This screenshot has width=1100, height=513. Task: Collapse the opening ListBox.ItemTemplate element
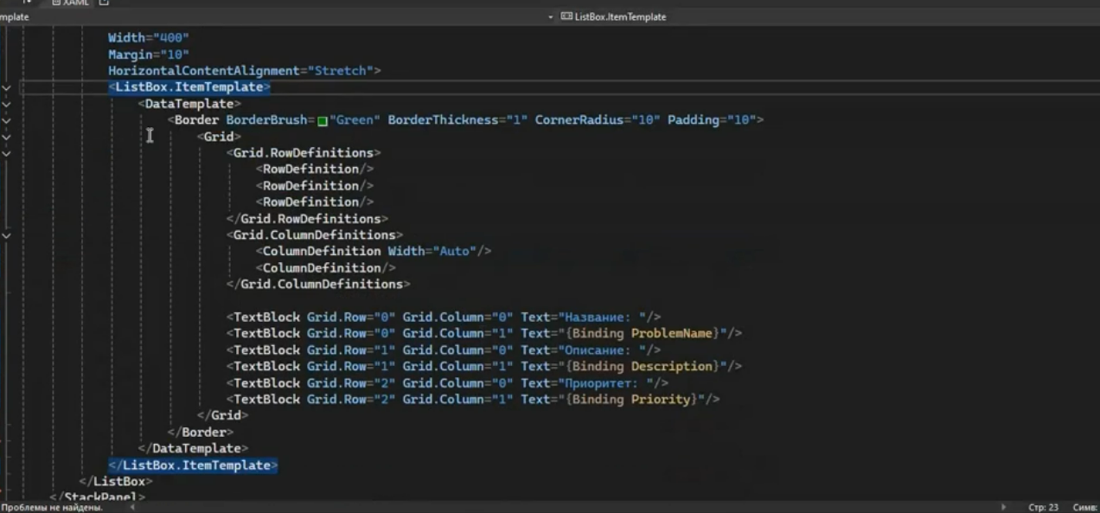6,87
